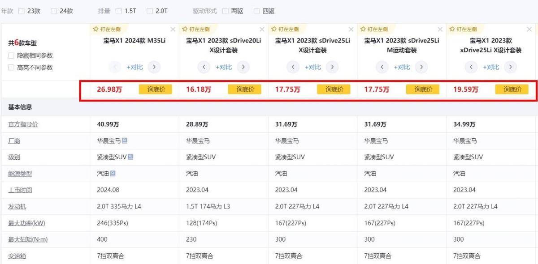The width and height of the screenshot is (538, 264).
Task: Open the 2023款 xDrive25Li X设计套装 title
Action: pyautogui.click(x=491, y=46)
